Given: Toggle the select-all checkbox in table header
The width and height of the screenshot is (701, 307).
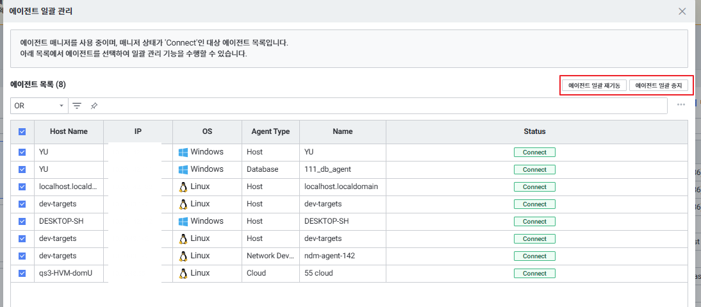Looking at the screenshot, I should (x=22, y=131).
